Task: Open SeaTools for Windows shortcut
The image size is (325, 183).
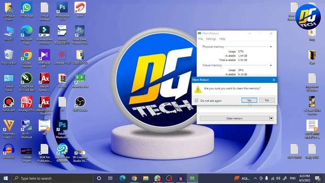Action: [x=62, y=153]
